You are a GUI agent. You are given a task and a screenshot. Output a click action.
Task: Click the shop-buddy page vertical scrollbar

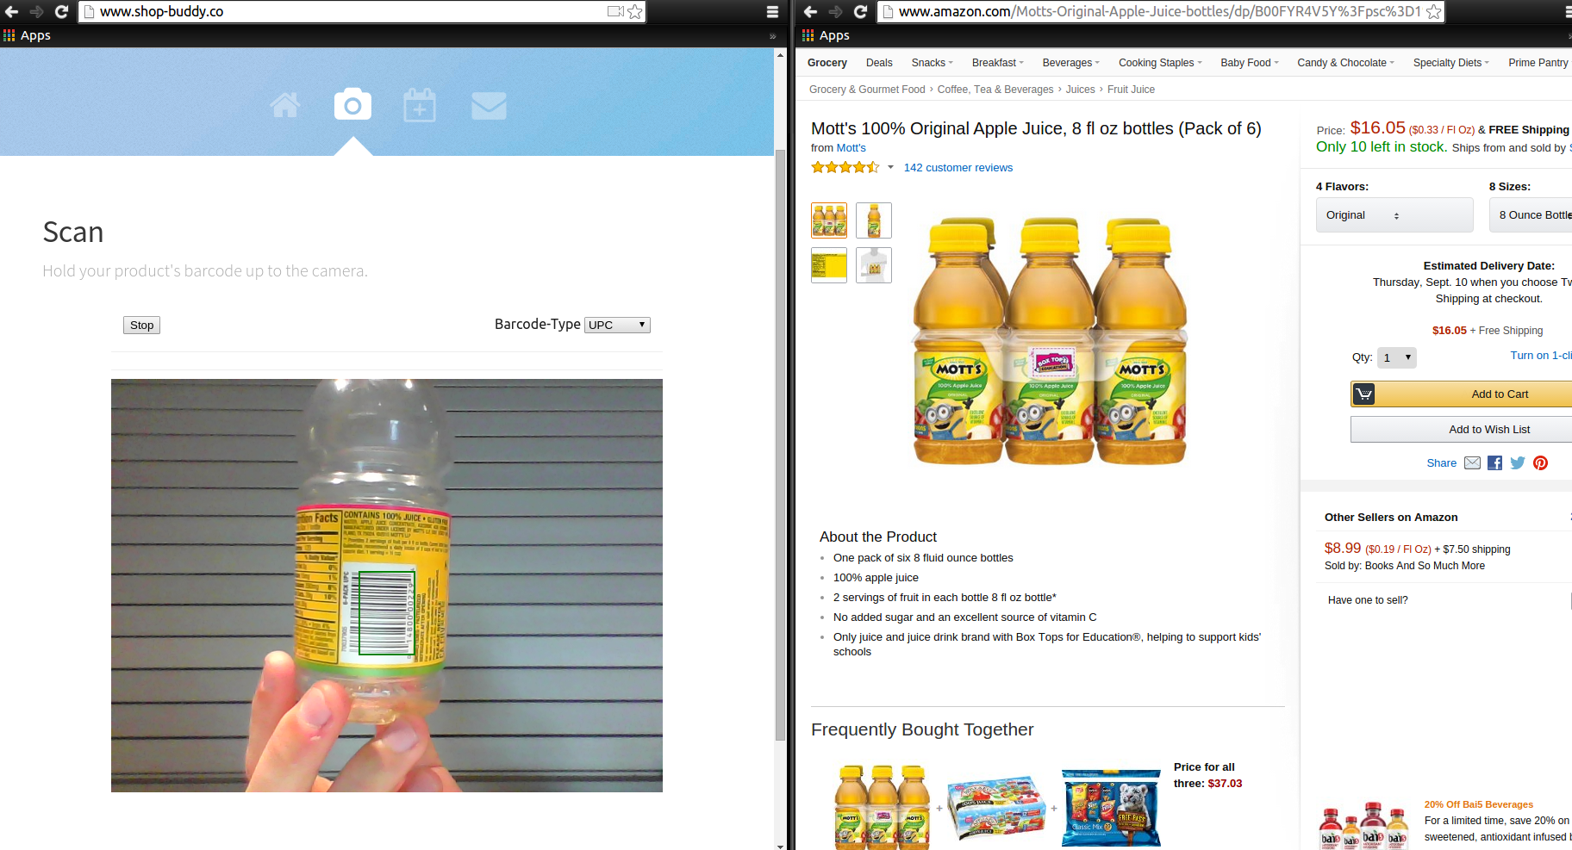780,444
